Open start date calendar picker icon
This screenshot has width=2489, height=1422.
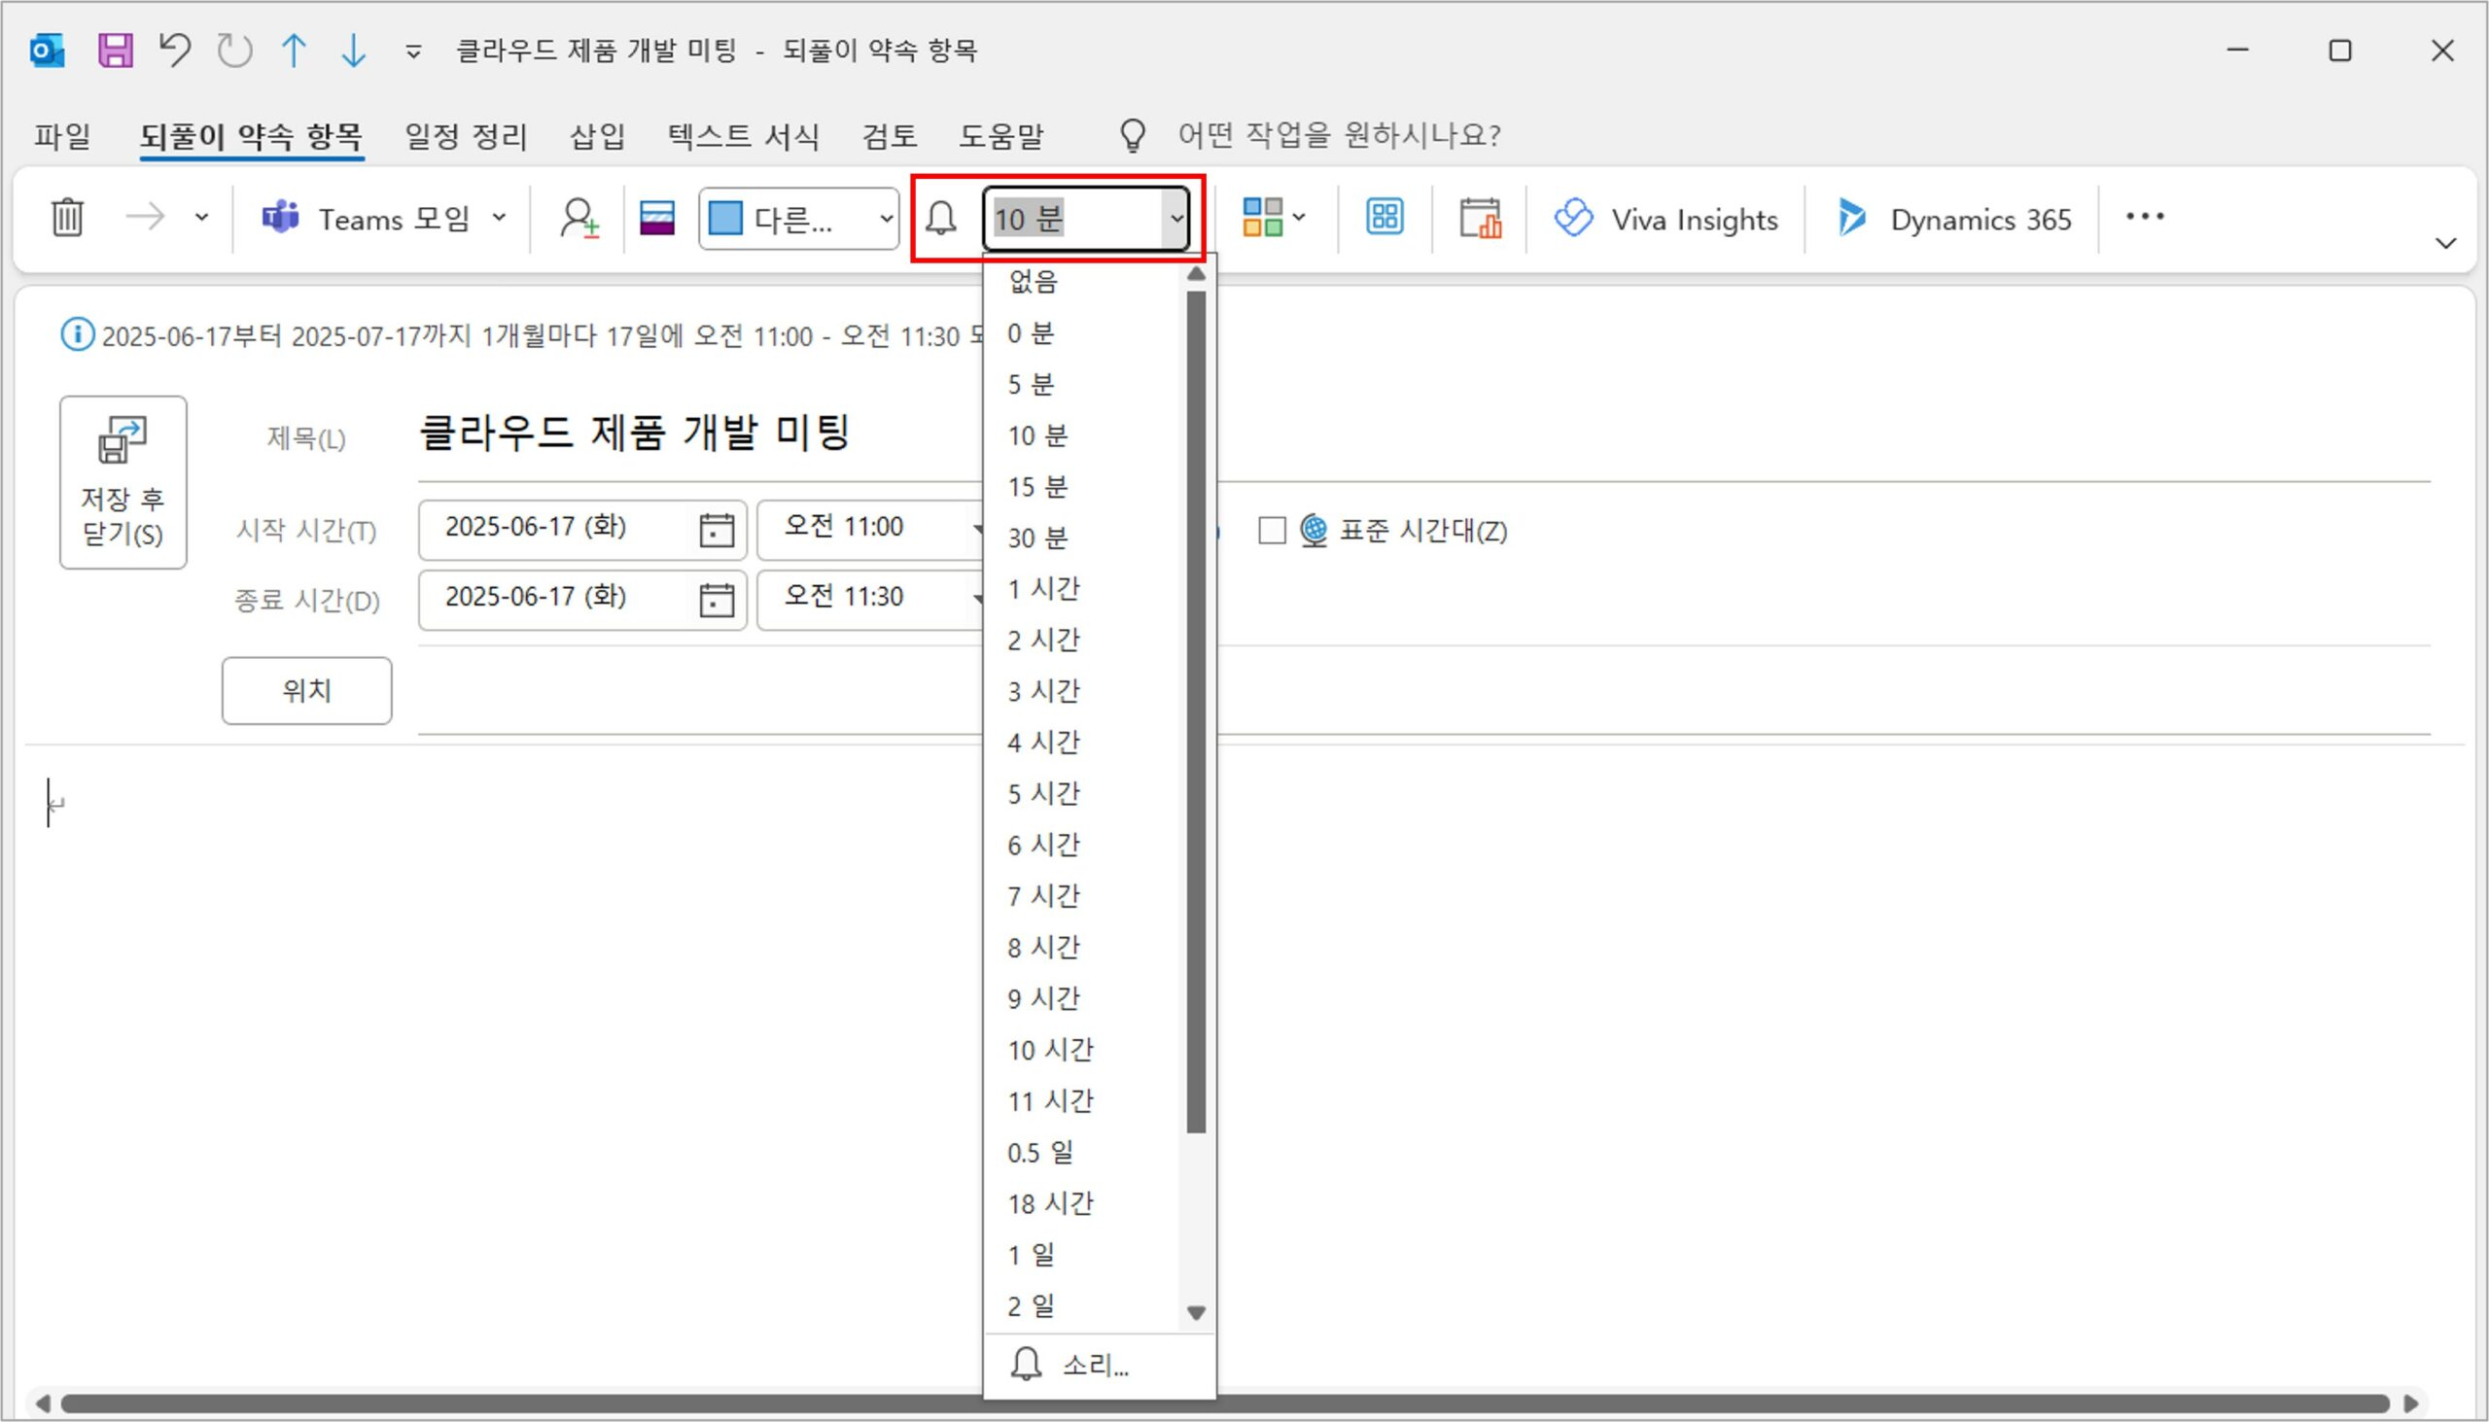point(716,530)
